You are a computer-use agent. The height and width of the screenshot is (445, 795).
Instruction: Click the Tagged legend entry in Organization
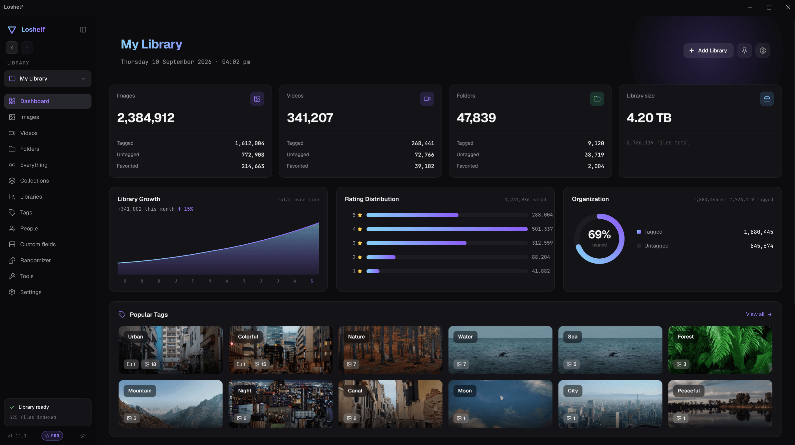pyautogui.click(x=705, y=232)
